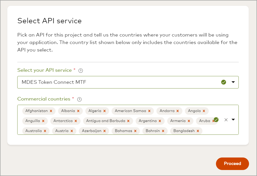Remove the Albania country tag

click(78, 111)
